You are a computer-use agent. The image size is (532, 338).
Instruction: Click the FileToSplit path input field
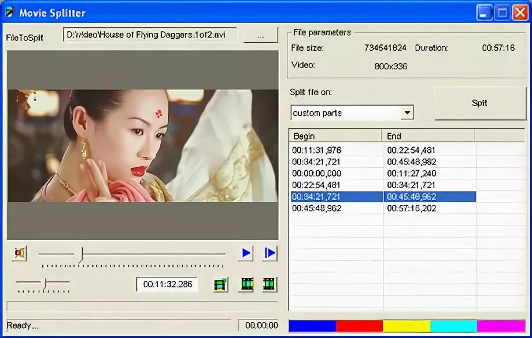(150, 35)
